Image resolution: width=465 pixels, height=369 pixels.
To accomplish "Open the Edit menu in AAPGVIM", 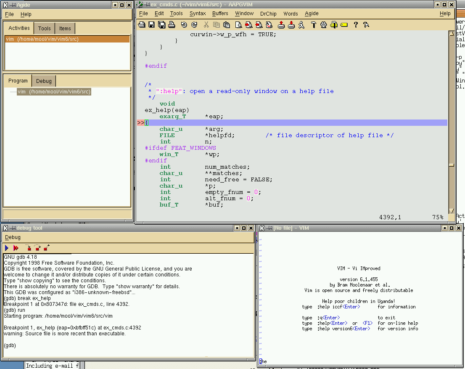I will 159,13.
